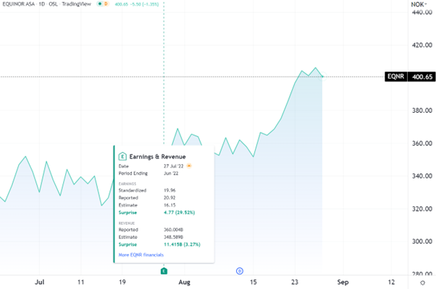Click the 380.00 price axis label
The height and width of the screenshot is (289, 436).
click(422, 111)
